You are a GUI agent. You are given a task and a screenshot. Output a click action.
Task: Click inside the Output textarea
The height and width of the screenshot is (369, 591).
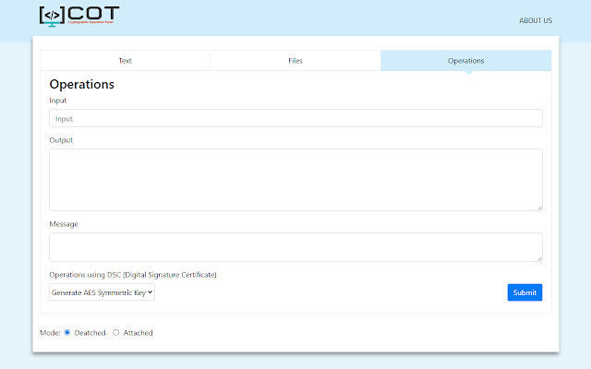click(295, 180)
